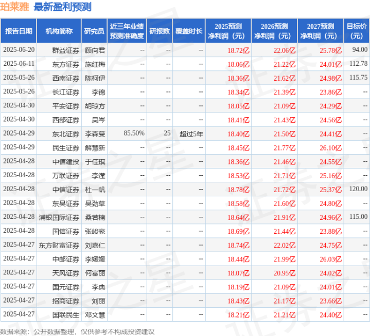This screenshot has height=336, width=370.
Task: Click the 25.16亿 forecast value
Action: pos(330,176)
